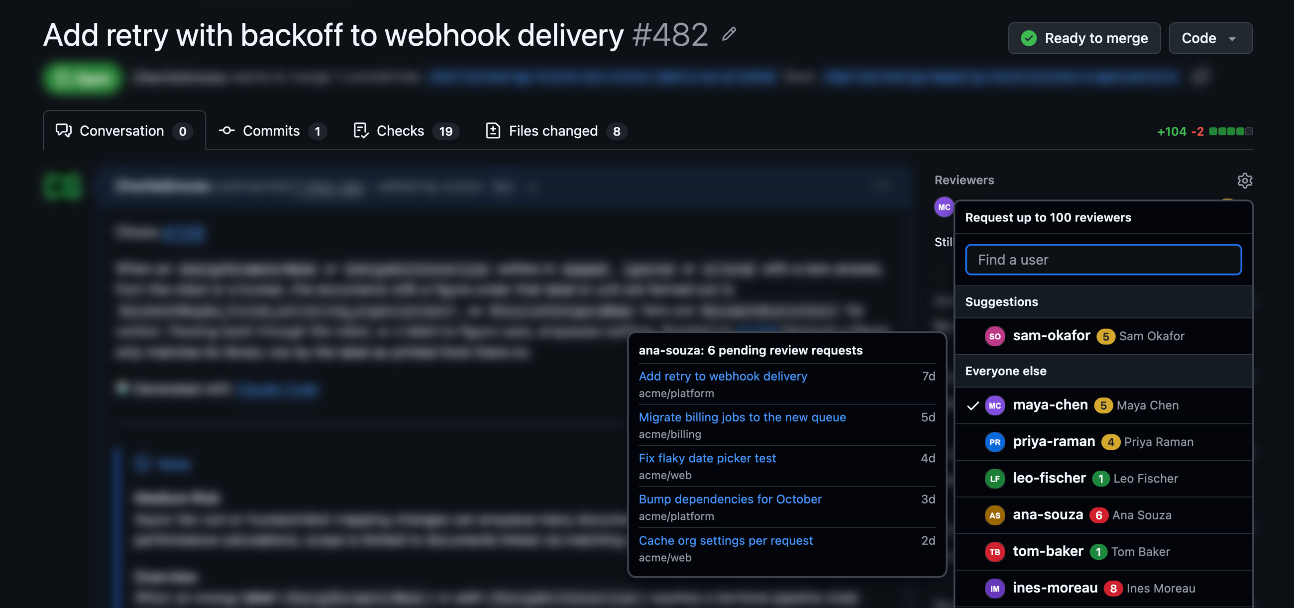Click the Commits graph icon

(226, 130)
